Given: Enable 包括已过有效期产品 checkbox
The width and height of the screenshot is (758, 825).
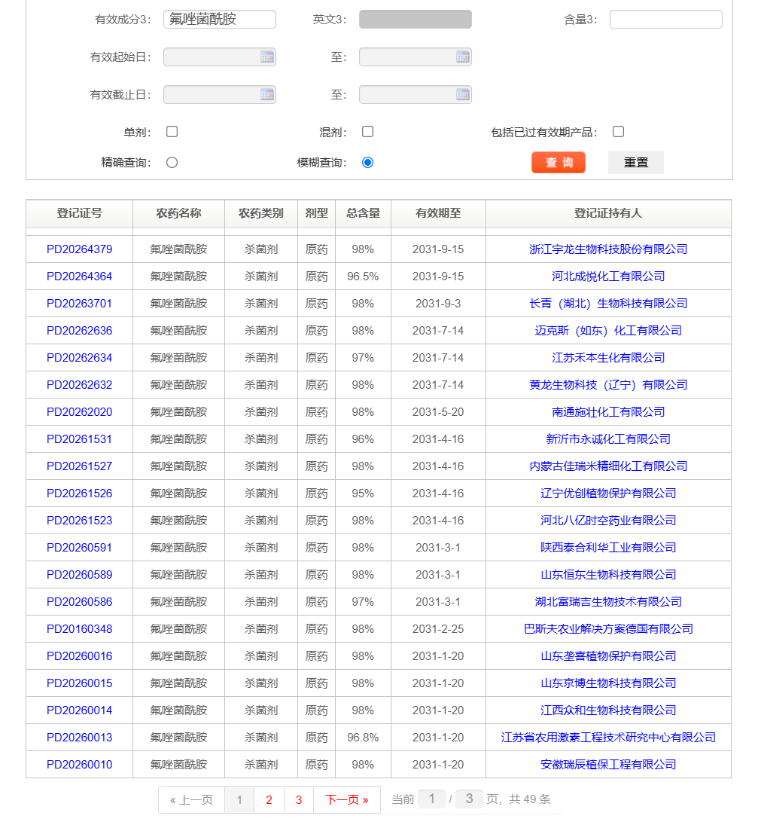Looking at the screenshot, I should pyautogui.click(x=618, y=132).
